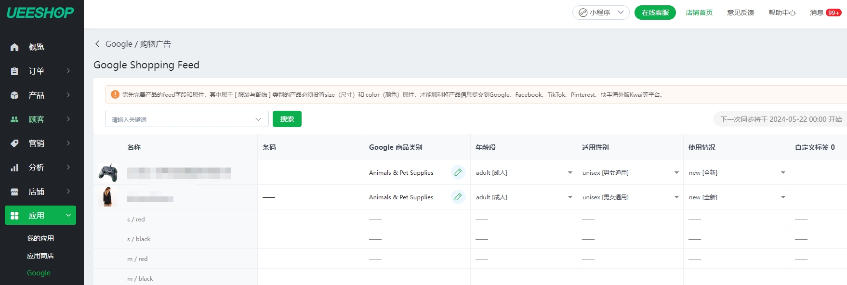Screen dimensions: 847x285
Task: Expand the 订单 sidebar menu
Action: (x=68, y=71)
